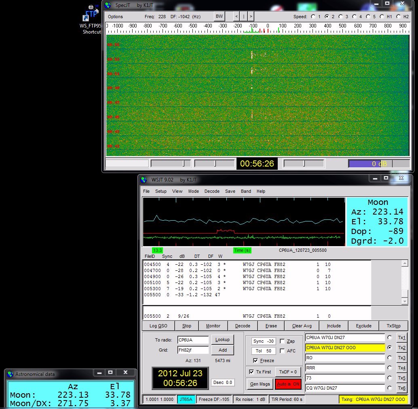Open the Setup menu

[161, 191]
